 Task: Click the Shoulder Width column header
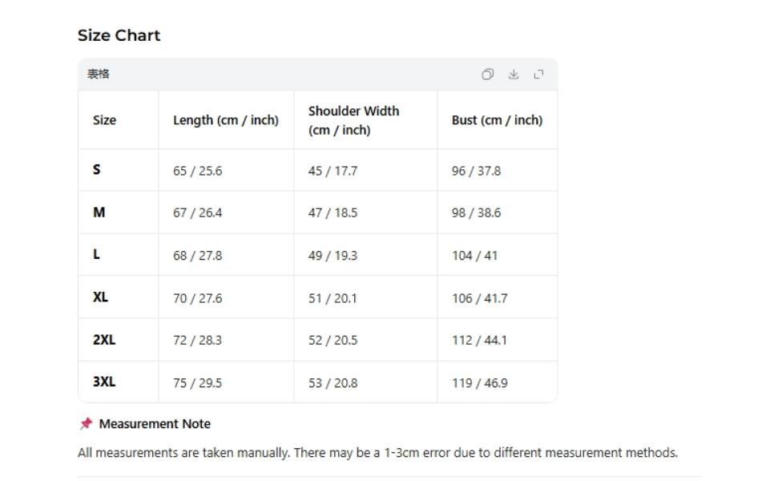(354, 120)
